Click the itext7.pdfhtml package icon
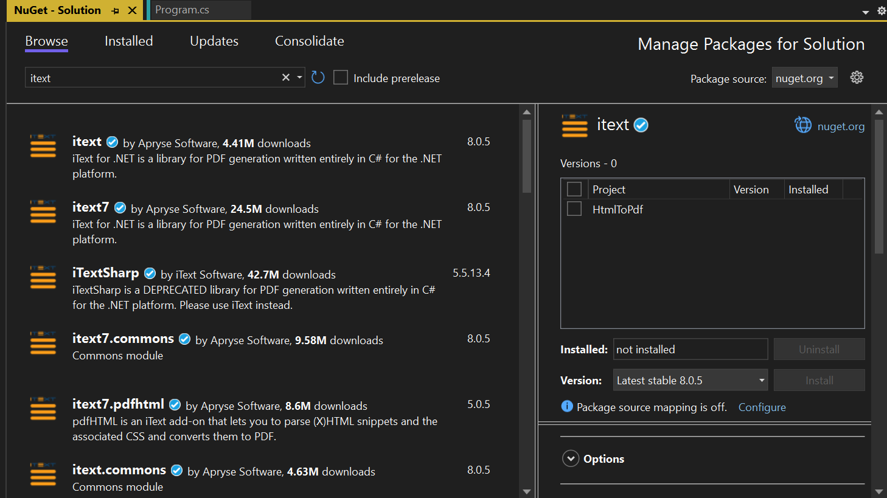Image resolution: width=887 pixels, height=498 pixels. 43,409
